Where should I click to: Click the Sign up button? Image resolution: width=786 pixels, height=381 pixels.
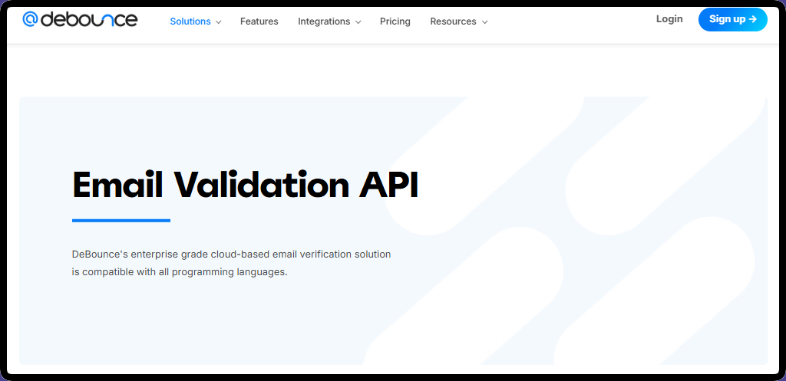click(732, 19)
